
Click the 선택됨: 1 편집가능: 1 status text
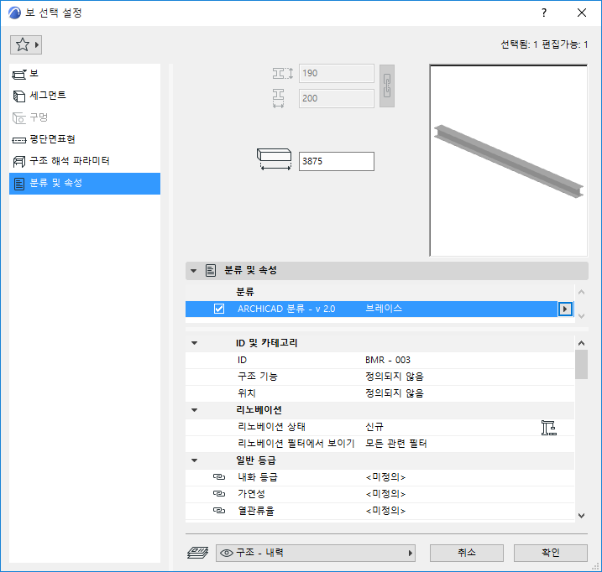tap(544, 45)
